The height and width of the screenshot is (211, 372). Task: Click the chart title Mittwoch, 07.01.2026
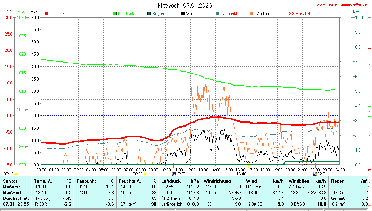pyautogui.click(x=185, y=5)
